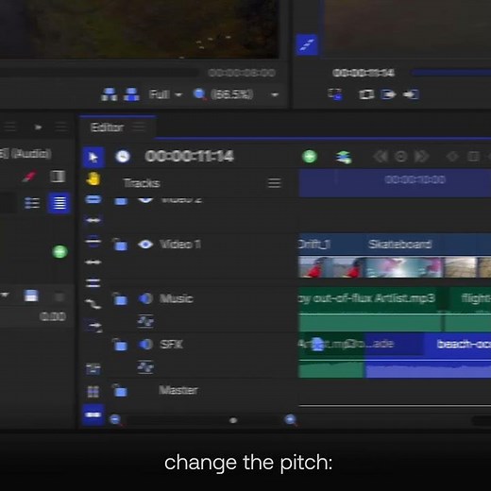Lock the Video 1 track
This screenshot has width=491, height=491.
[x=120, y=245]
